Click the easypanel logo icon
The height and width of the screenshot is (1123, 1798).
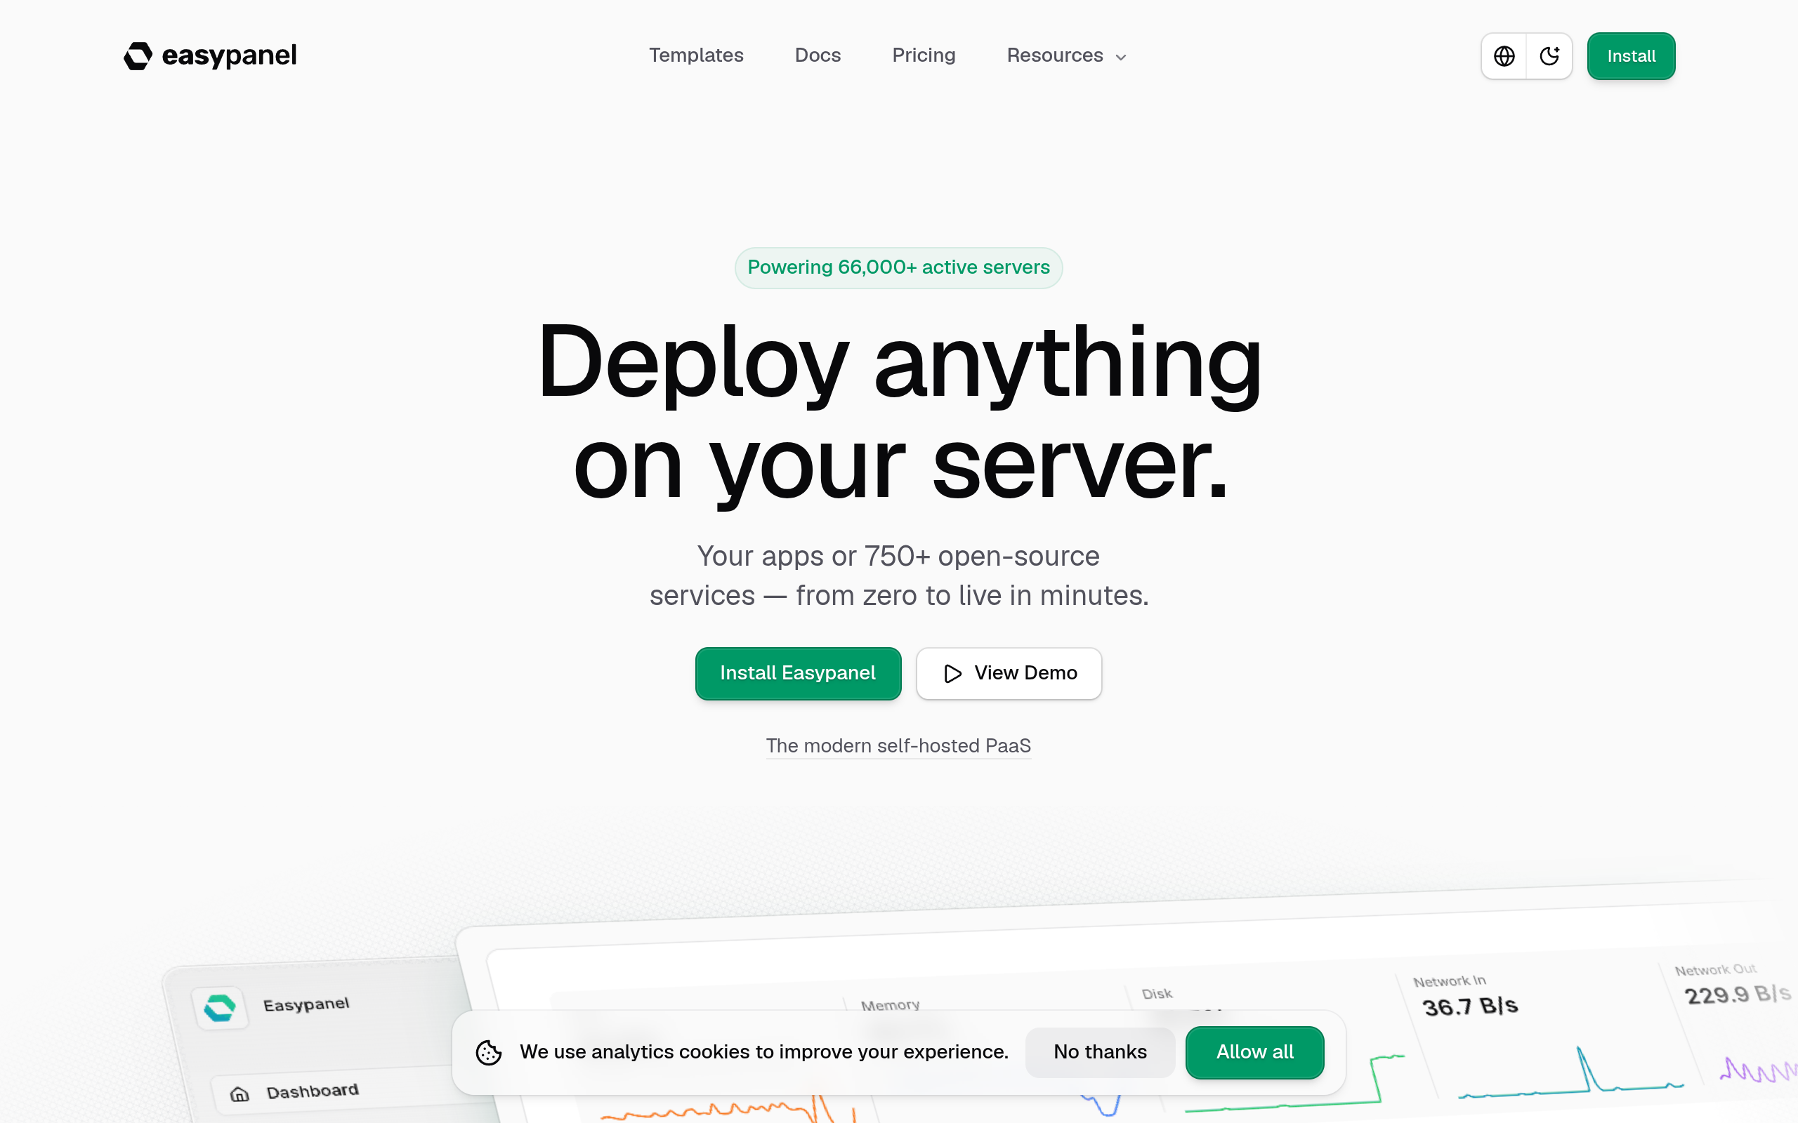tap(138, 55)
